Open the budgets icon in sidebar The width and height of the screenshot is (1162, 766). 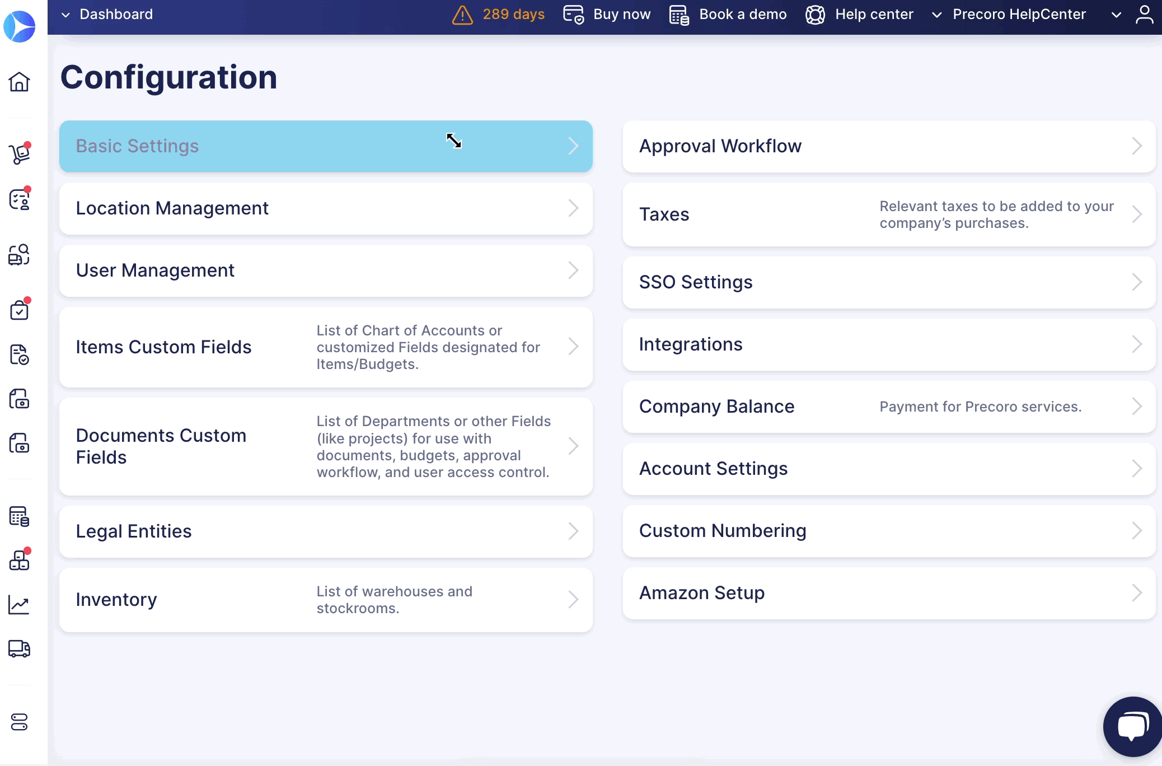(21, 517)
